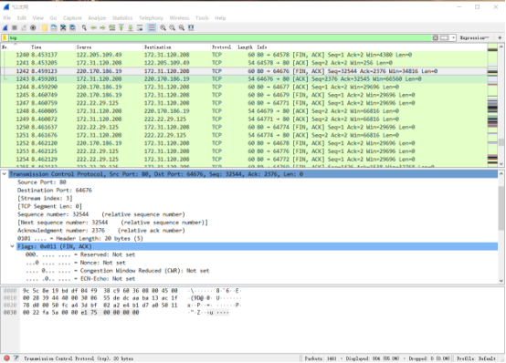Stop capturing packets via the square stop icon
Viewport: 506px width, 363px height.
(15, 28)
